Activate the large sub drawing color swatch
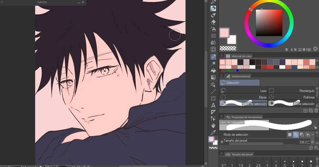 coord(232,40)
